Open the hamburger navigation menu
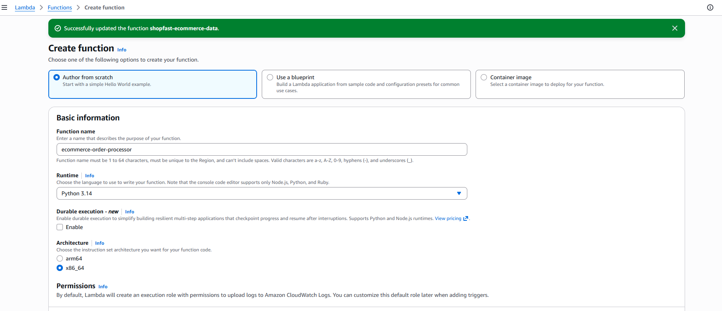 coord(4,7)
